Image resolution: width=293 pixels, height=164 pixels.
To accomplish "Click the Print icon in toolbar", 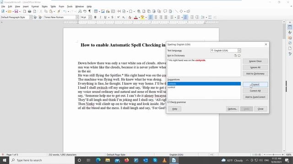I will point(29,11).
